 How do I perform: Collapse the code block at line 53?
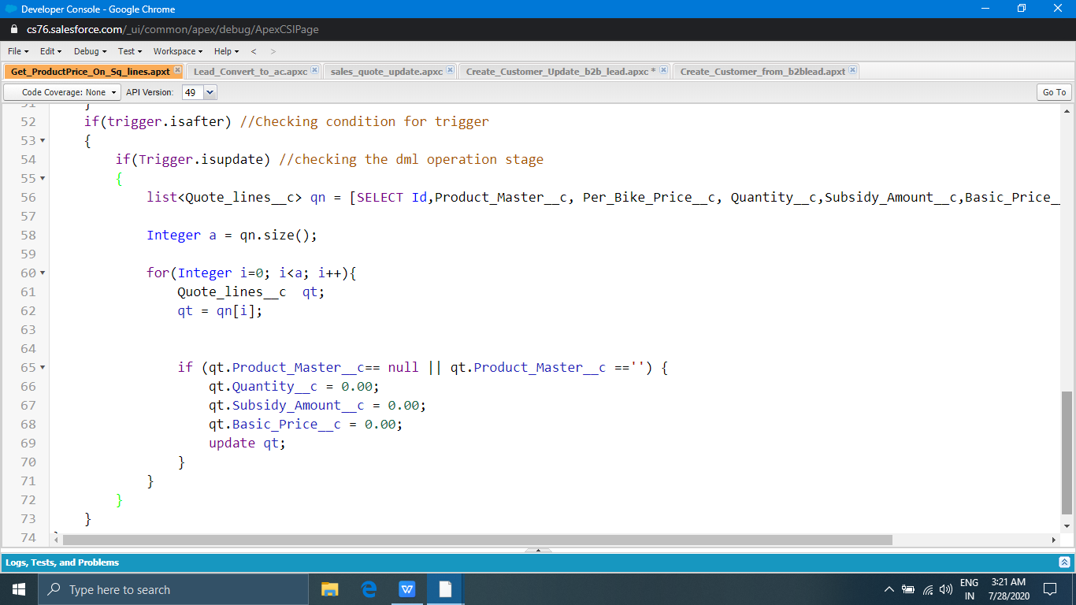tap(42, 141)
